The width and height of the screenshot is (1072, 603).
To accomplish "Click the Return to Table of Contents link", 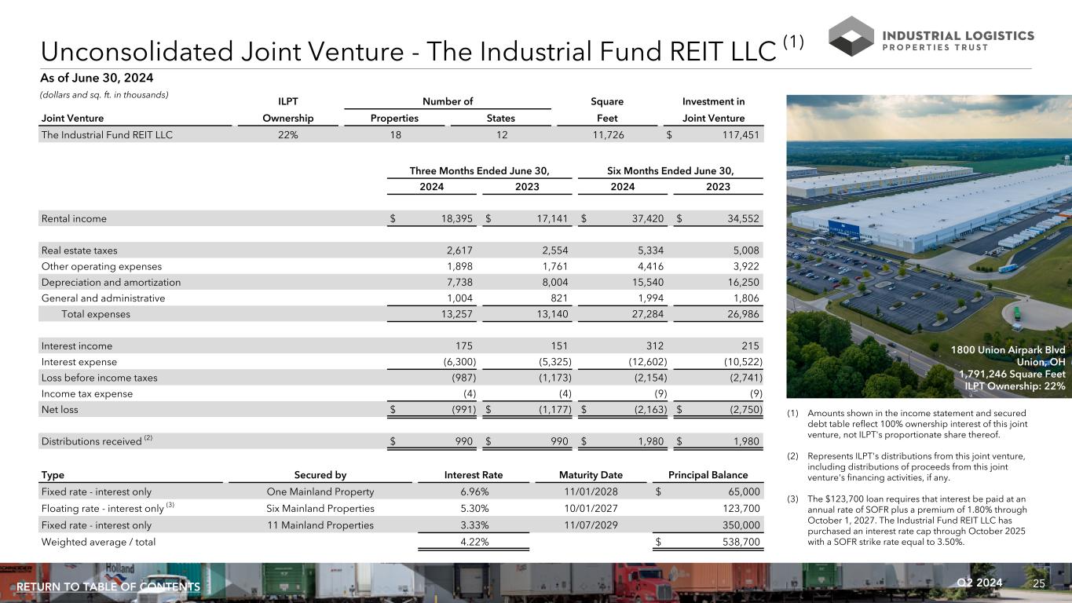I will coord(108,587).
